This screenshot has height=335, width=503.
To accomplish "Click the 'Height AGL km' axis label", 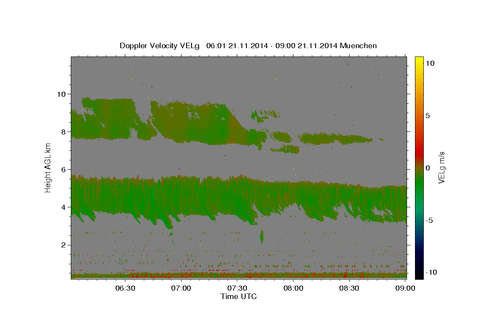I will [48, 168].
